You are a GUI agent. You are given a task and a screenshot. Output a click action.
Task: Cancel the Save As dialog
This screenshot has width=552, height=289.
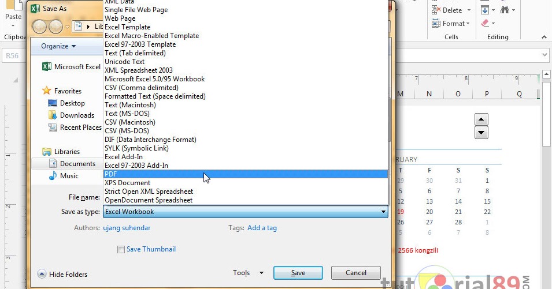pos(356,273)
